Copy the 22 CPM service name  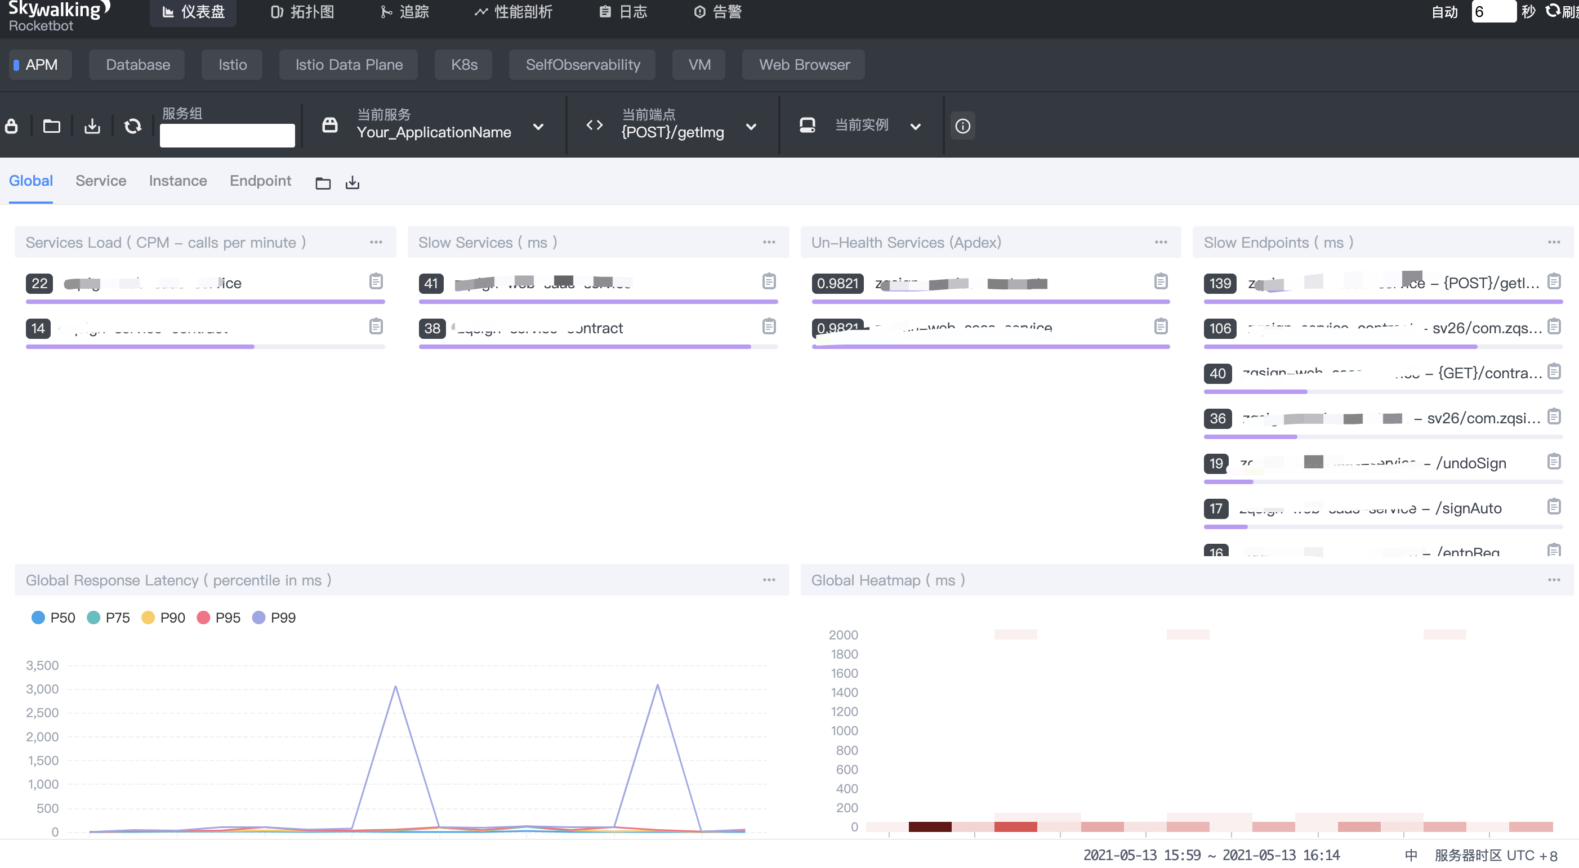click(x=376, y=281)
